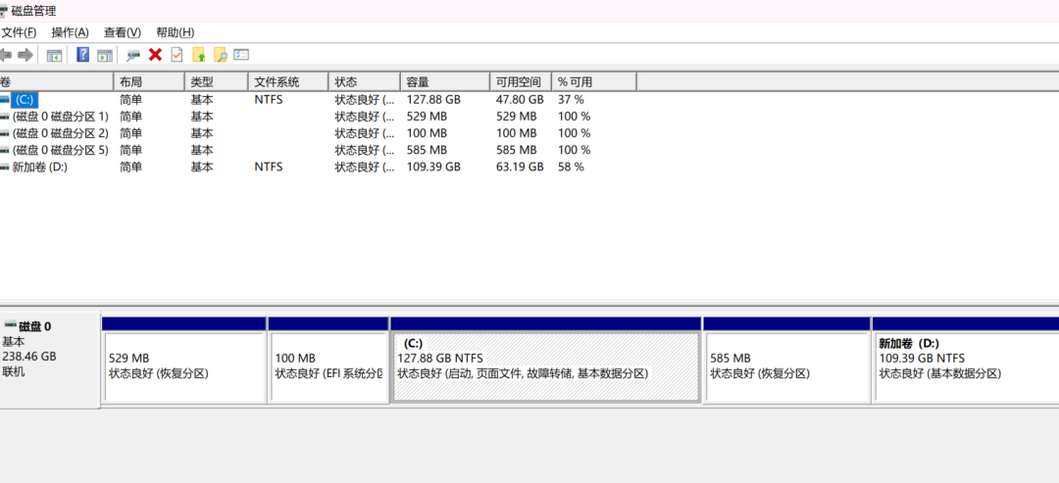Open Help via the blue question-mark icon
Viewport: 1059px width, 483px height.
[x=83, y=55]
